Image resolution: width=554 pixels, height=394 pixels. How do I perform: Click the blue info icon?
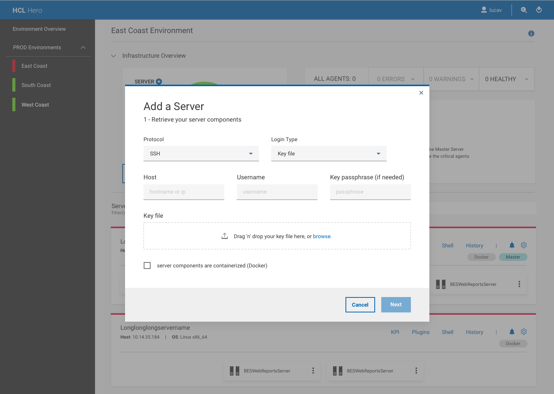[531, 33]
